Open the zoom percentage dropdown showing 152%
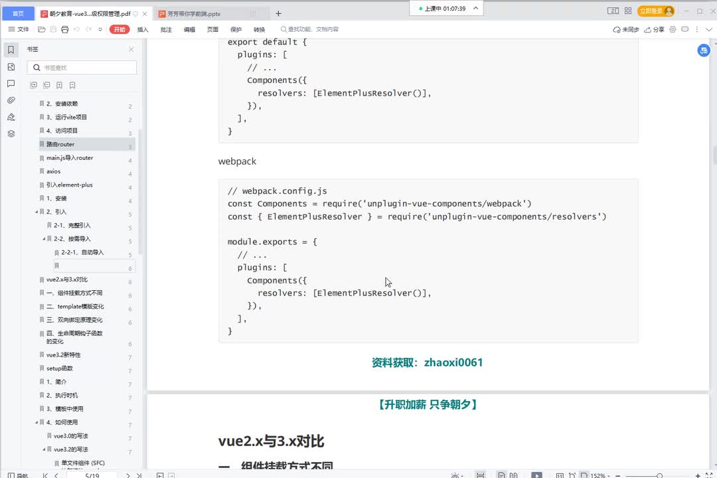This screenshot has width=717, height=478. (x=601, y=476)
